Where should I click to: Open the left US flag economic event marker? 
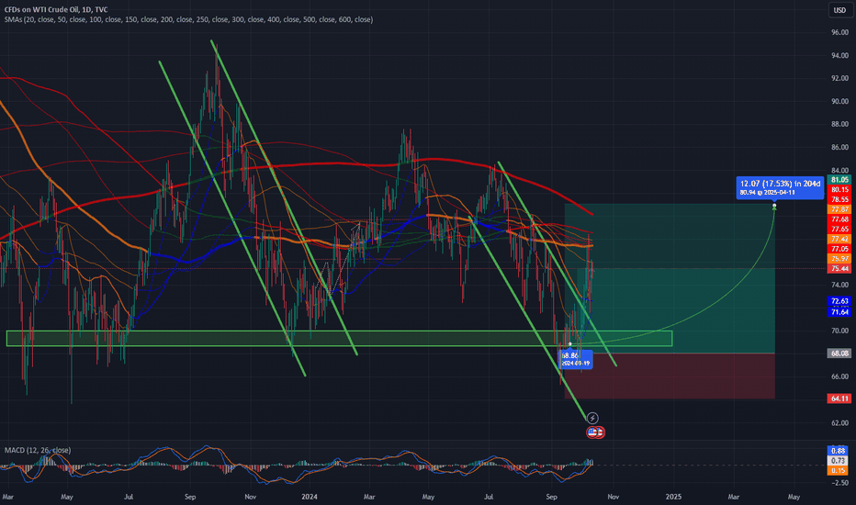click(591, 432)
